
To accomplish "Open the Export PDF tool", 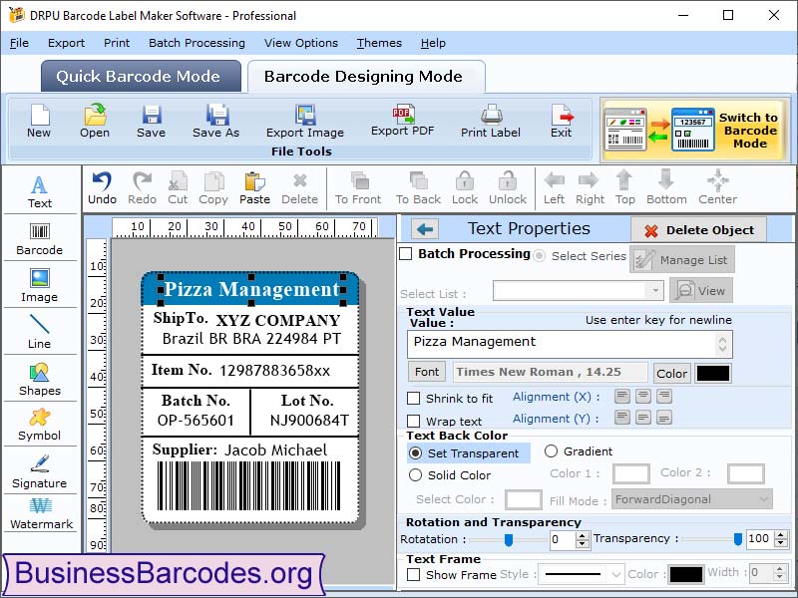I will pos(403,122).
